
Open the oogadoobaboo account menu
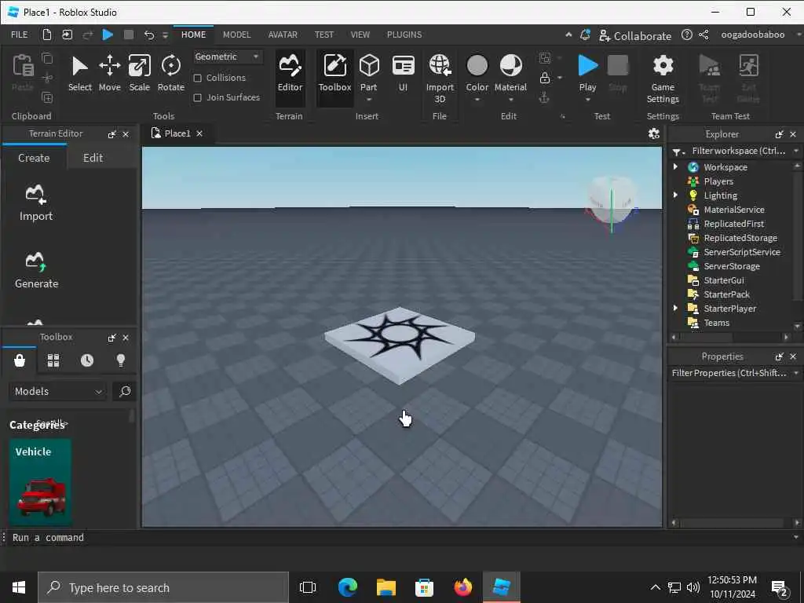click(752, 35)
